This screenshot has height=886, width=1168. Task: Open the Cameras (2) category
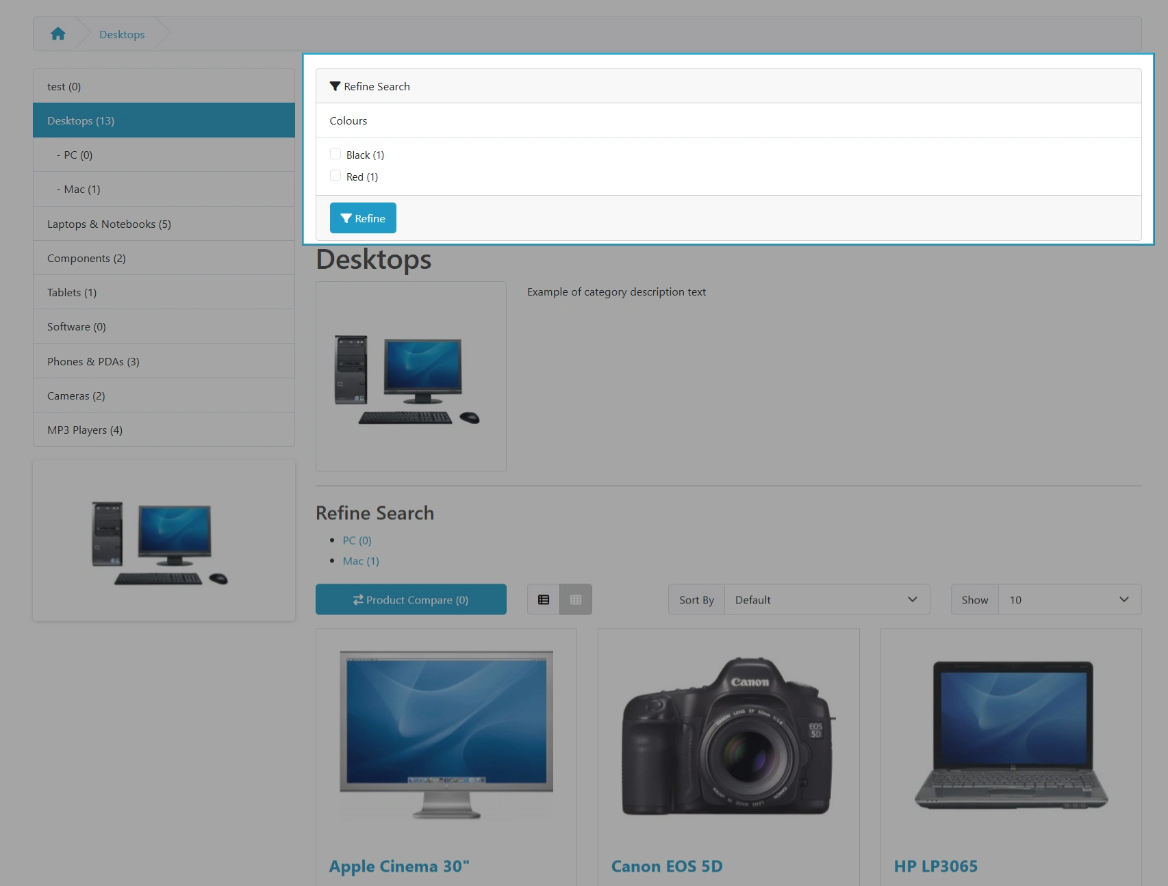pyautogui.click(x=164, y=395)
